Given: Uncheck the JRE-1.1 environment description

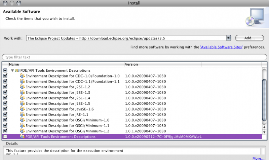Looking at the screenshot, I should [5, 114].
